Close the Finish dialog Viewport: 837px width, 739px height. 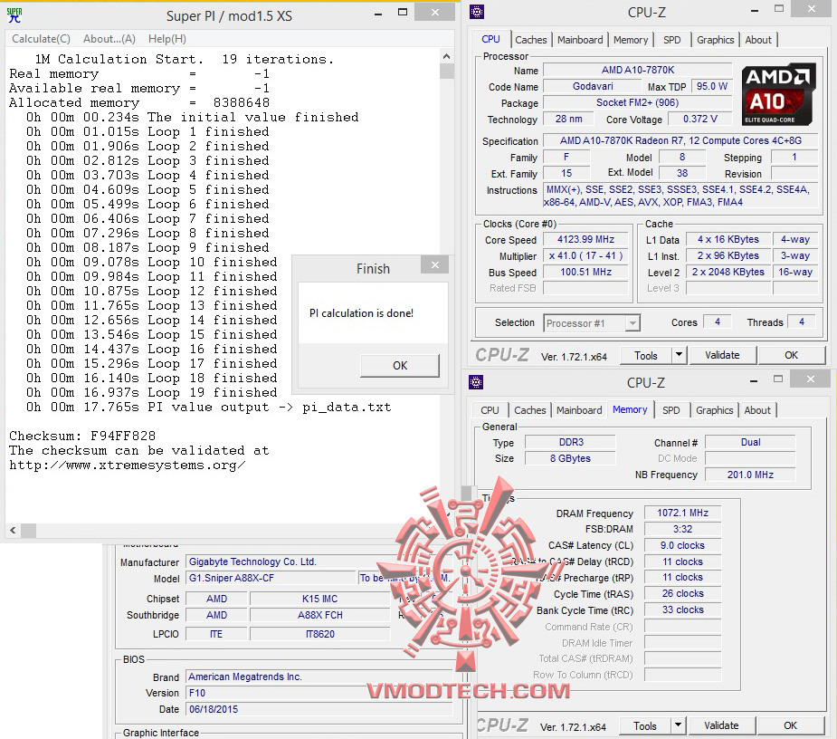(435, 265)
